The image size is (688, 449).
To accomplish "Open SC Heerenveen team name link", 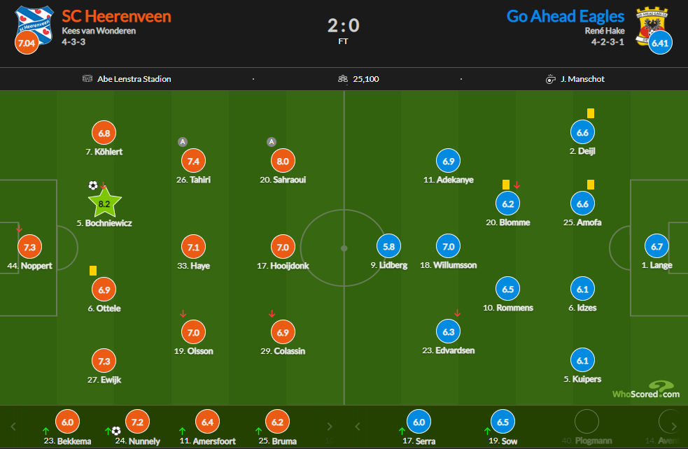I will (116, 15).
